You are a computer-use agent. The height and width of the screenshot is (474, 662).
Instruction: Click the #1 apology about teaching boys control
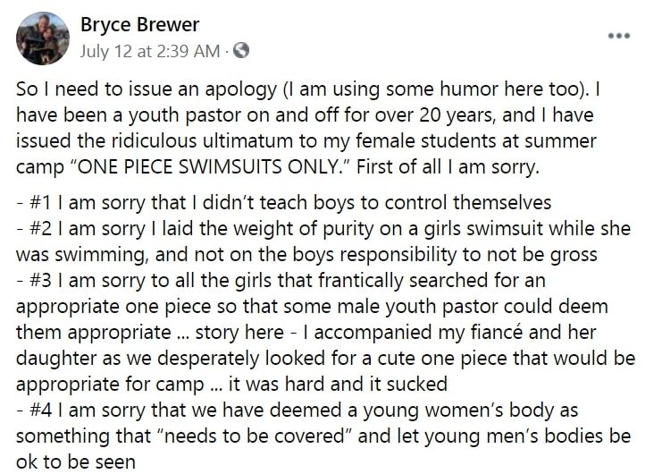click(x=284, y=203)
